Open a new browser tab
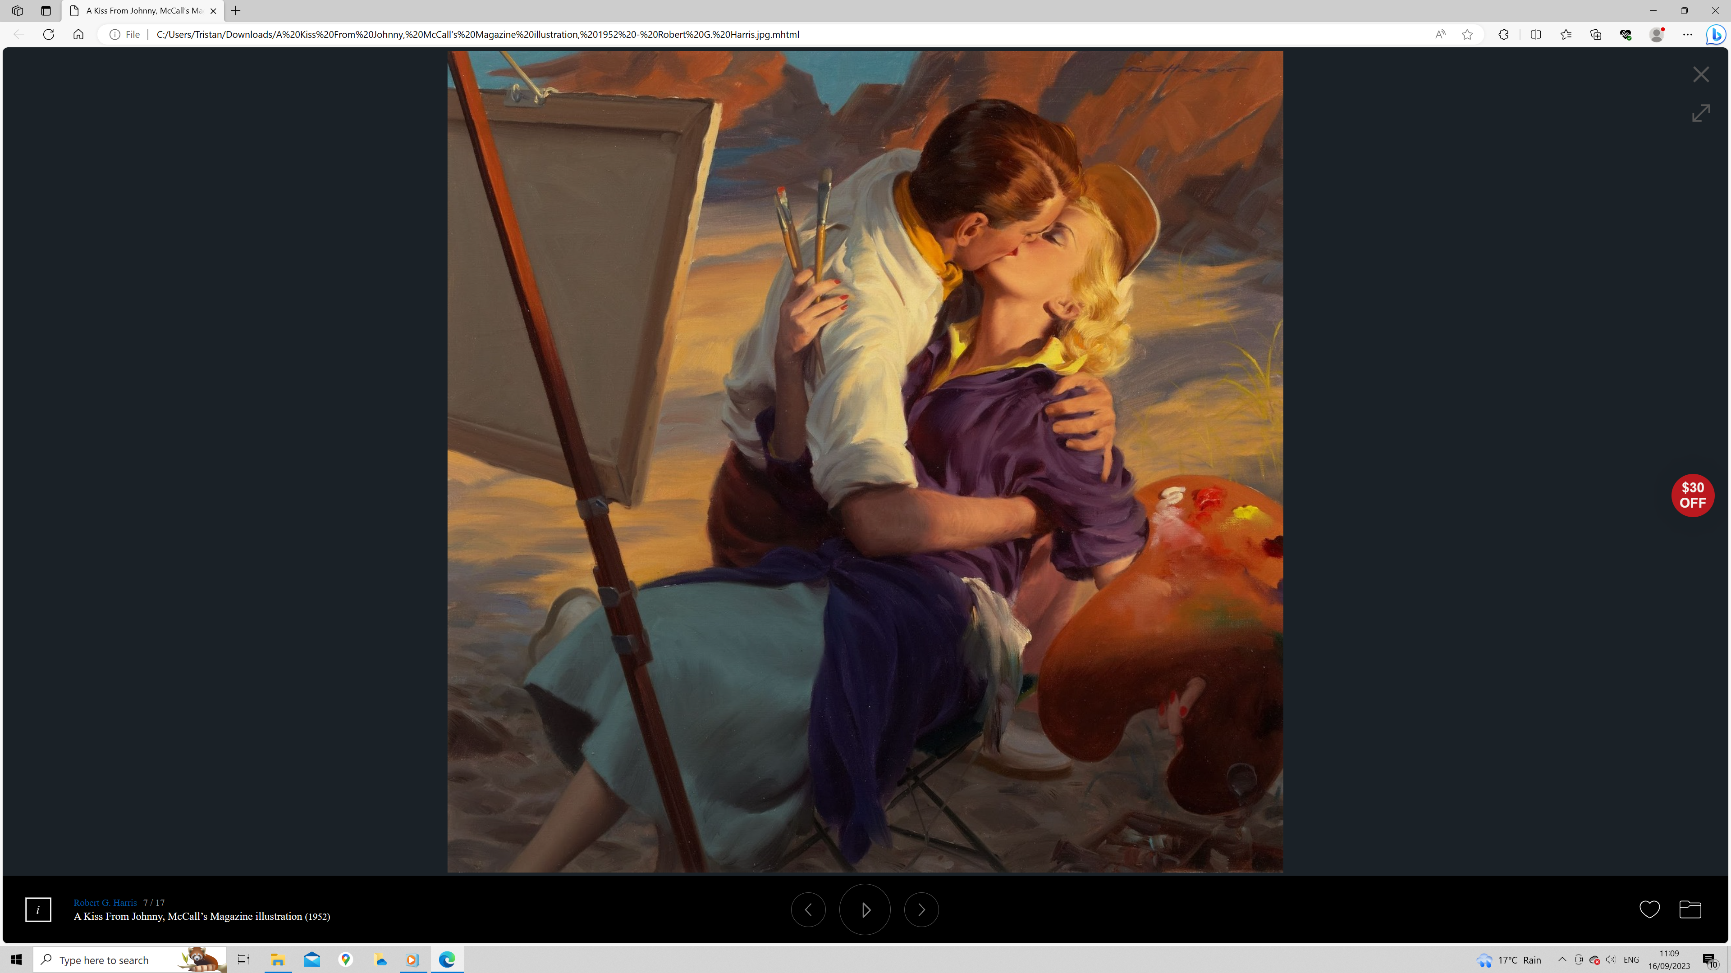Image resolution: width=1731 pixels, height=973 pixels. tap(236, 11)
